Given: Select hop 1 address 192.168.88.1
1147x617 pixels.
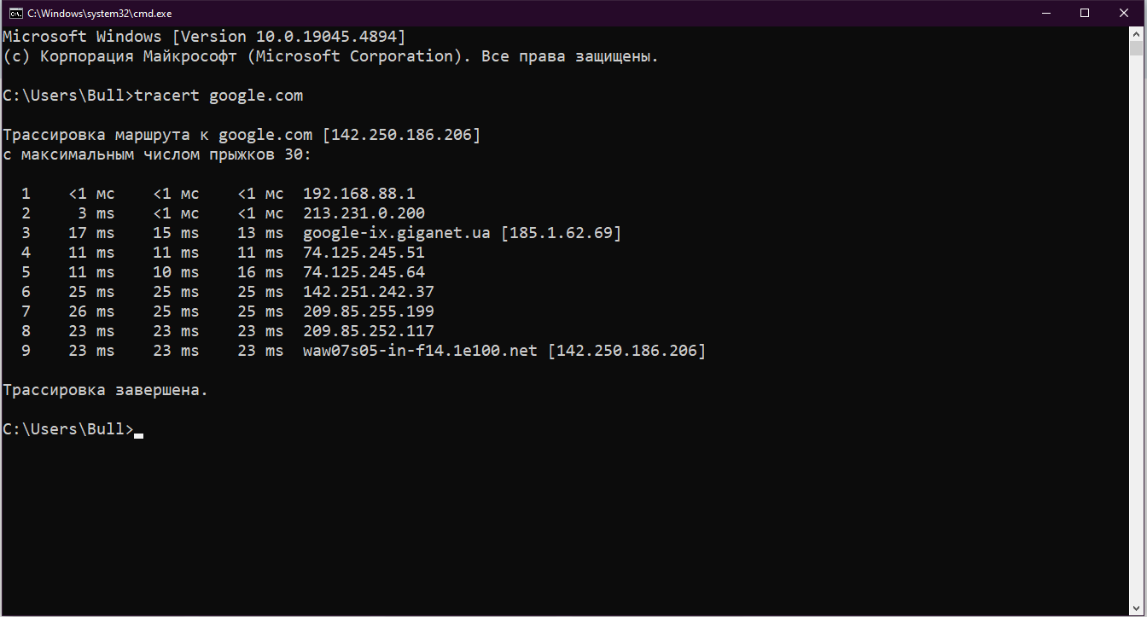Looking at the screenshot, I should click(358, 193).
